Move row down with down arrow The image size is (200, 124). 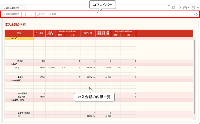32,14
